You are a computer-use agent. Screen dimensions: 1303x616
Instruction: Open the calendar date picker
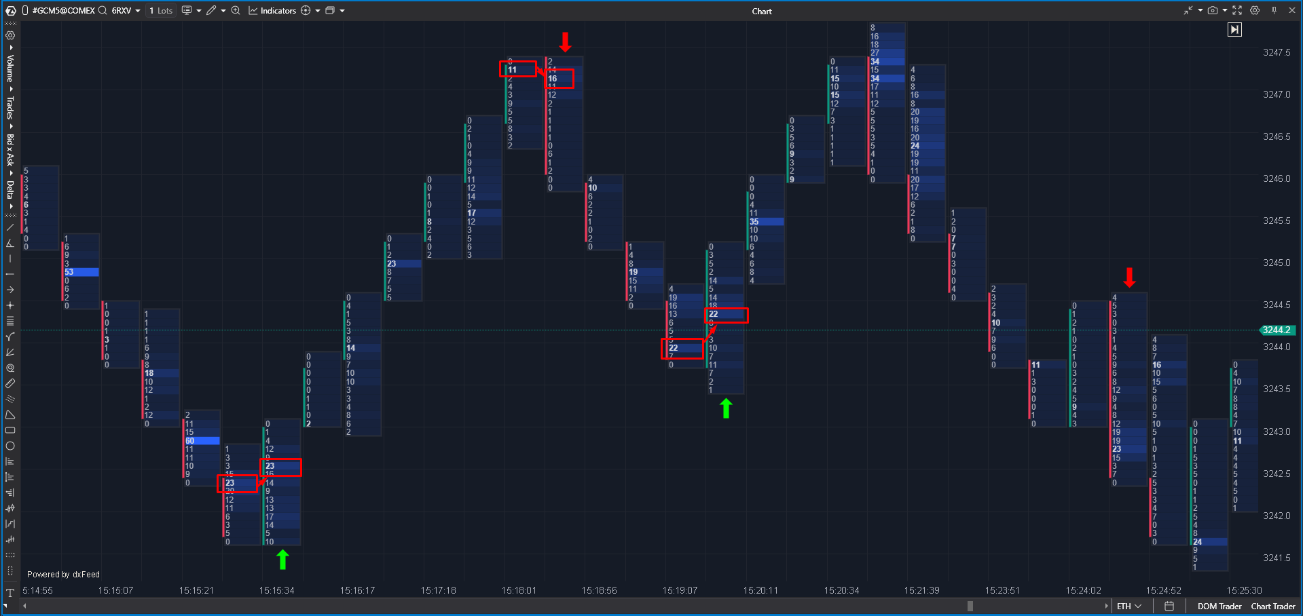1169,606
